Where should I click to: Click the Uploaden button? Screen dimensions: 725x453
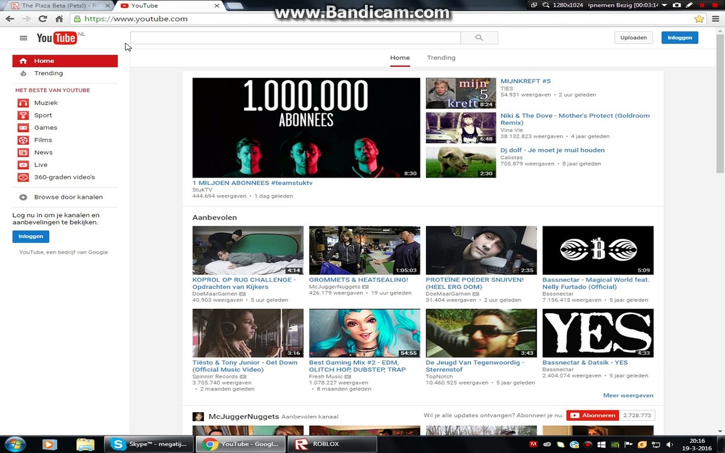click(x=634, y=38)
